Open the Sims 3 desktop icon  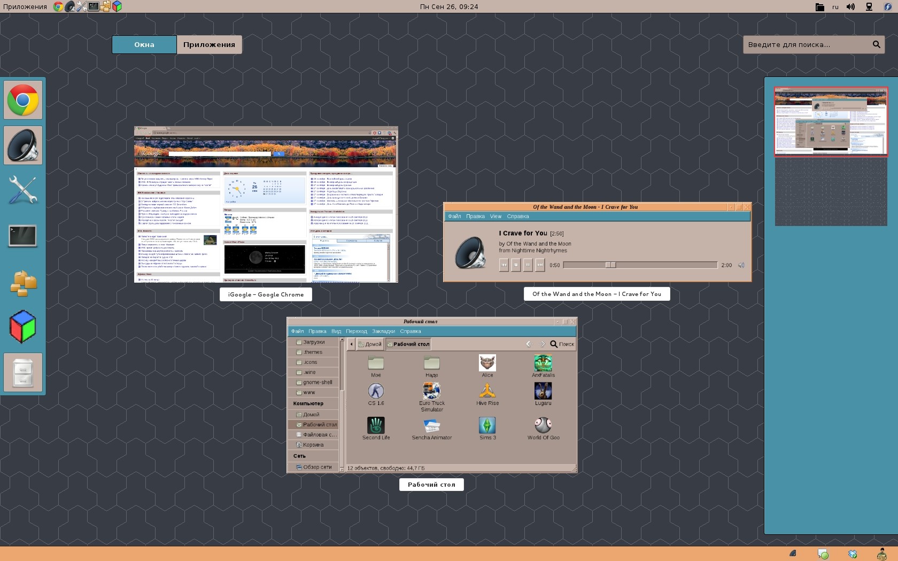coord(487,425)
